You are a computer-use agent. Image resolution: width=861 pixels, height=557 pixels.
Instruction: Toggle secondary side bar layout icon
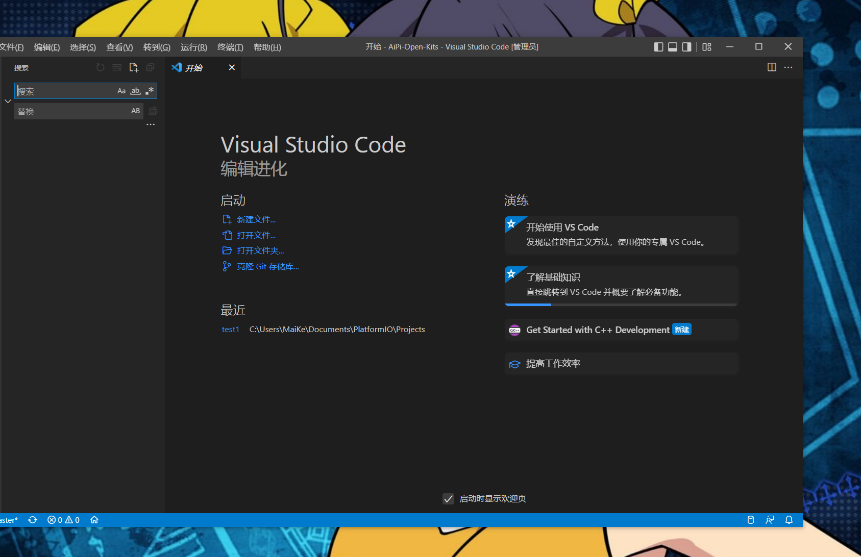pos(687,47)
